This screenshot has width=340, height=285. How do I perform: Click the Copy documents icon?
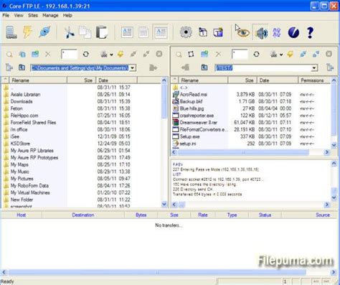point(85,32)
